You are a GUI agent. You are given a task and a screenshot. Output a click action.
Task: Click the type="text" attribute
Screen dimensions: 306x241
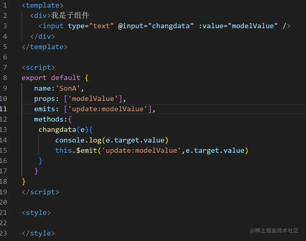coord(91,26)
